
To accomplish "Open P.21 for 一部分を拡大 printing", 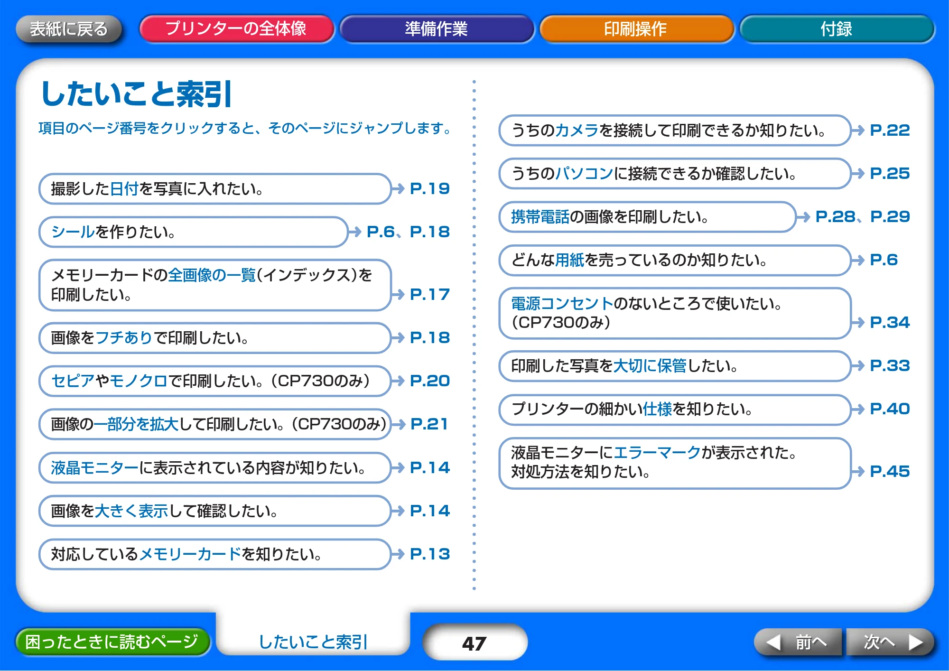I will coord(429,424).
